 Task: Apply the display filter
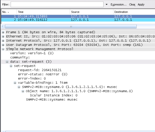click(x=141, y=5)
